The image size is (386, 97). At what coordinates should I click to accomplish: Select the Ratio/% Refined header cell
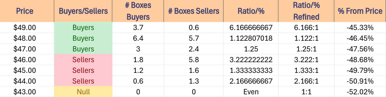pyautogui.click(x=306, y=11)
